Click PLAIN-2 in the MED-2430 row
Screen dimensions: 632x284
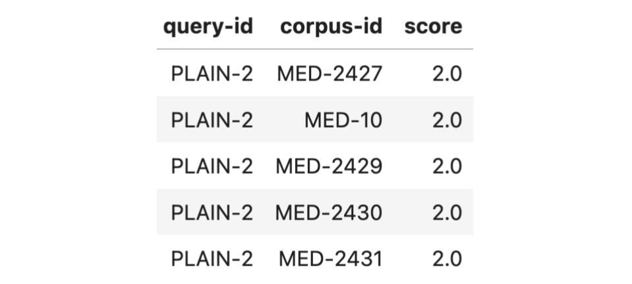point(212,212)
